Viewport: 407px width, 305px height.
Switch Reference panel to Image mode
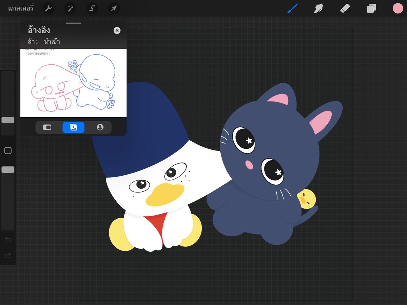point(74,127)
